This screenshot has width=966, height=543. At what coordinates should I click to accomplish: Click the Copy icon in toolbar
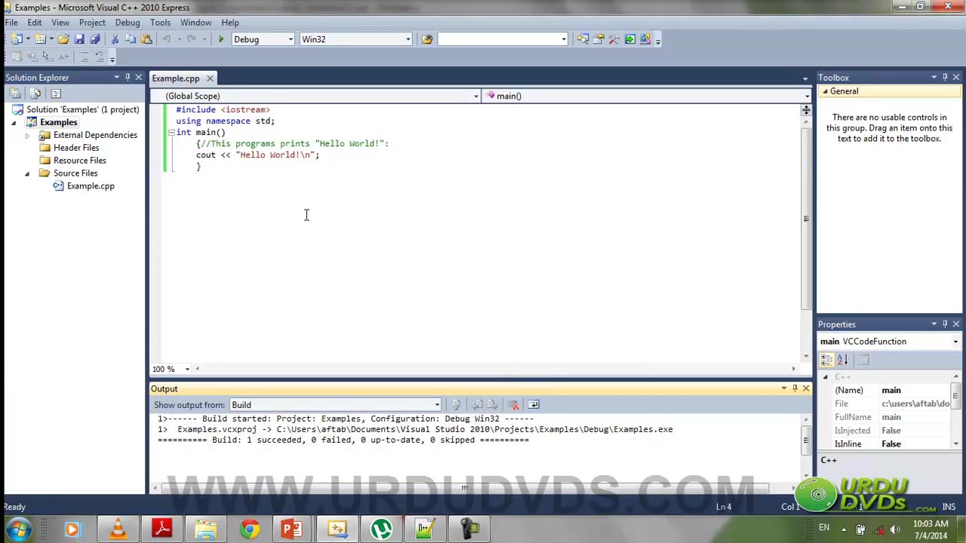[130, 39]
